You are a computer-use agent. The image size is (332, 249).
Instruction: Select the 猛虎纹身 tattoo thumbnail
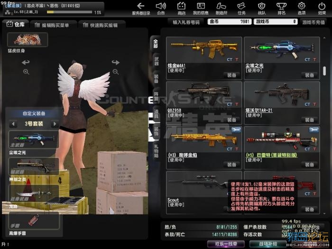28,39
